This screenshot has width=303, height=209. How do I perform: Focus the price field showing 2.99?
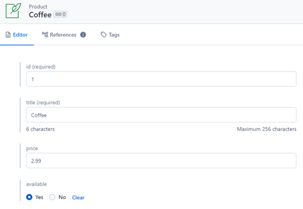[x=161, y=161]
